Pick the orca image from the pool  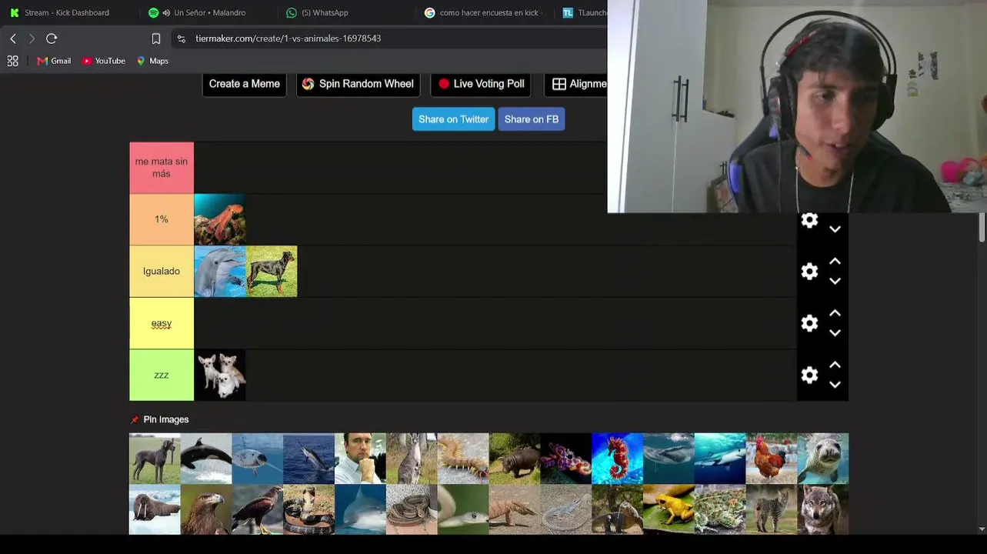click(x=206, y=459)
